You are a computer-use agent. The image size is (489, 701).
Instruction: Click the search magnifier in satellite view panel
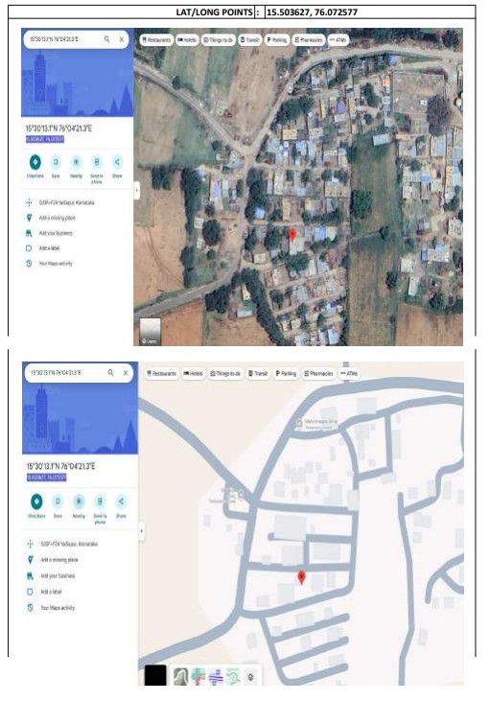[x=106, y=39]
